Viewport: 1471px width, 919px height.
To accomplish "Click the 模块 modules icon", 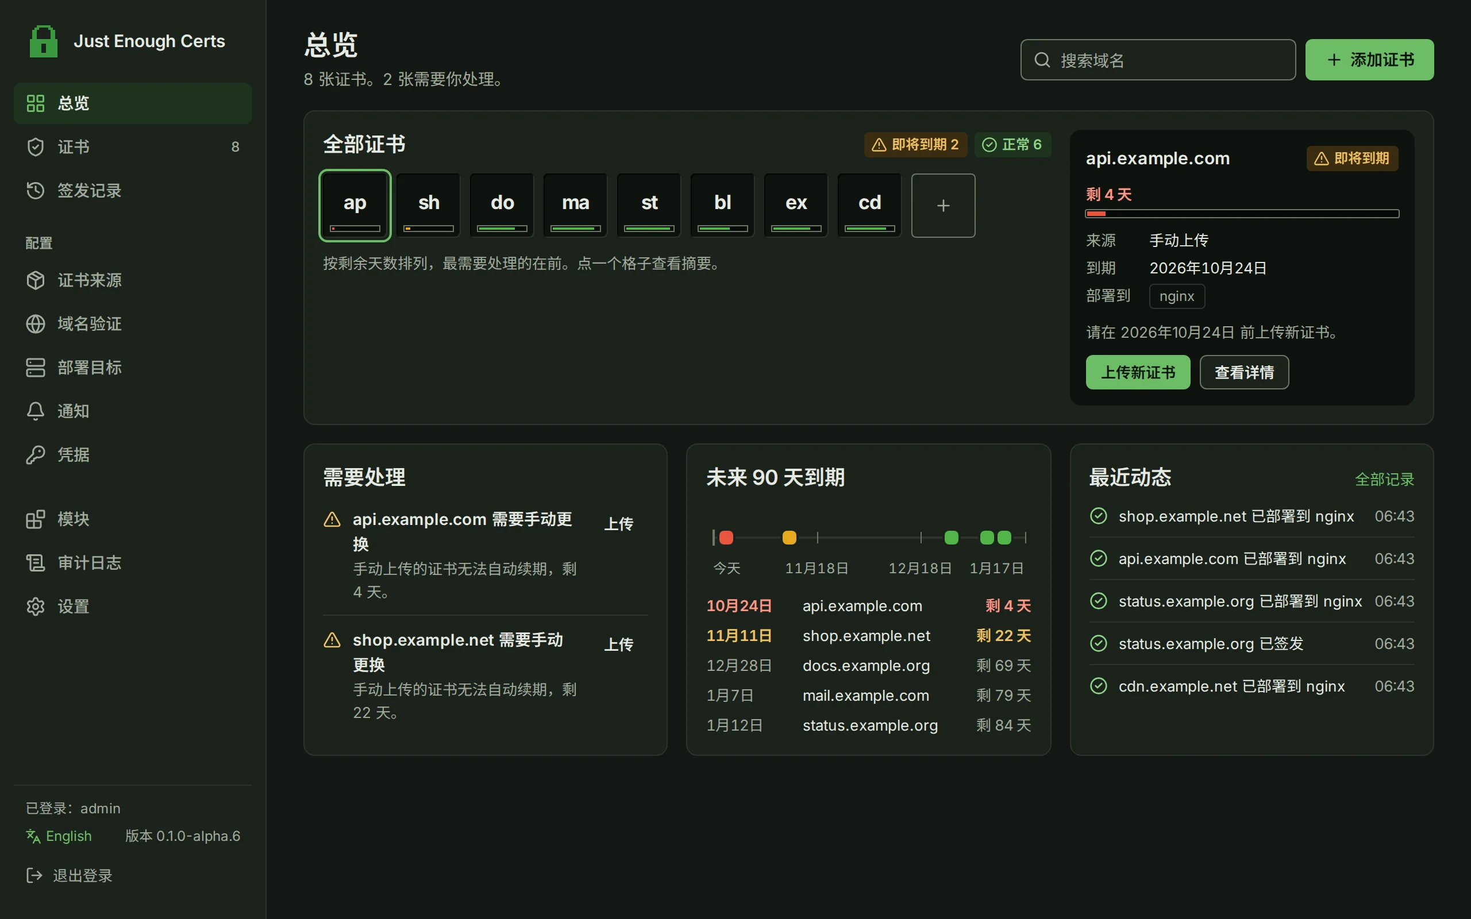I will [35, 519].
